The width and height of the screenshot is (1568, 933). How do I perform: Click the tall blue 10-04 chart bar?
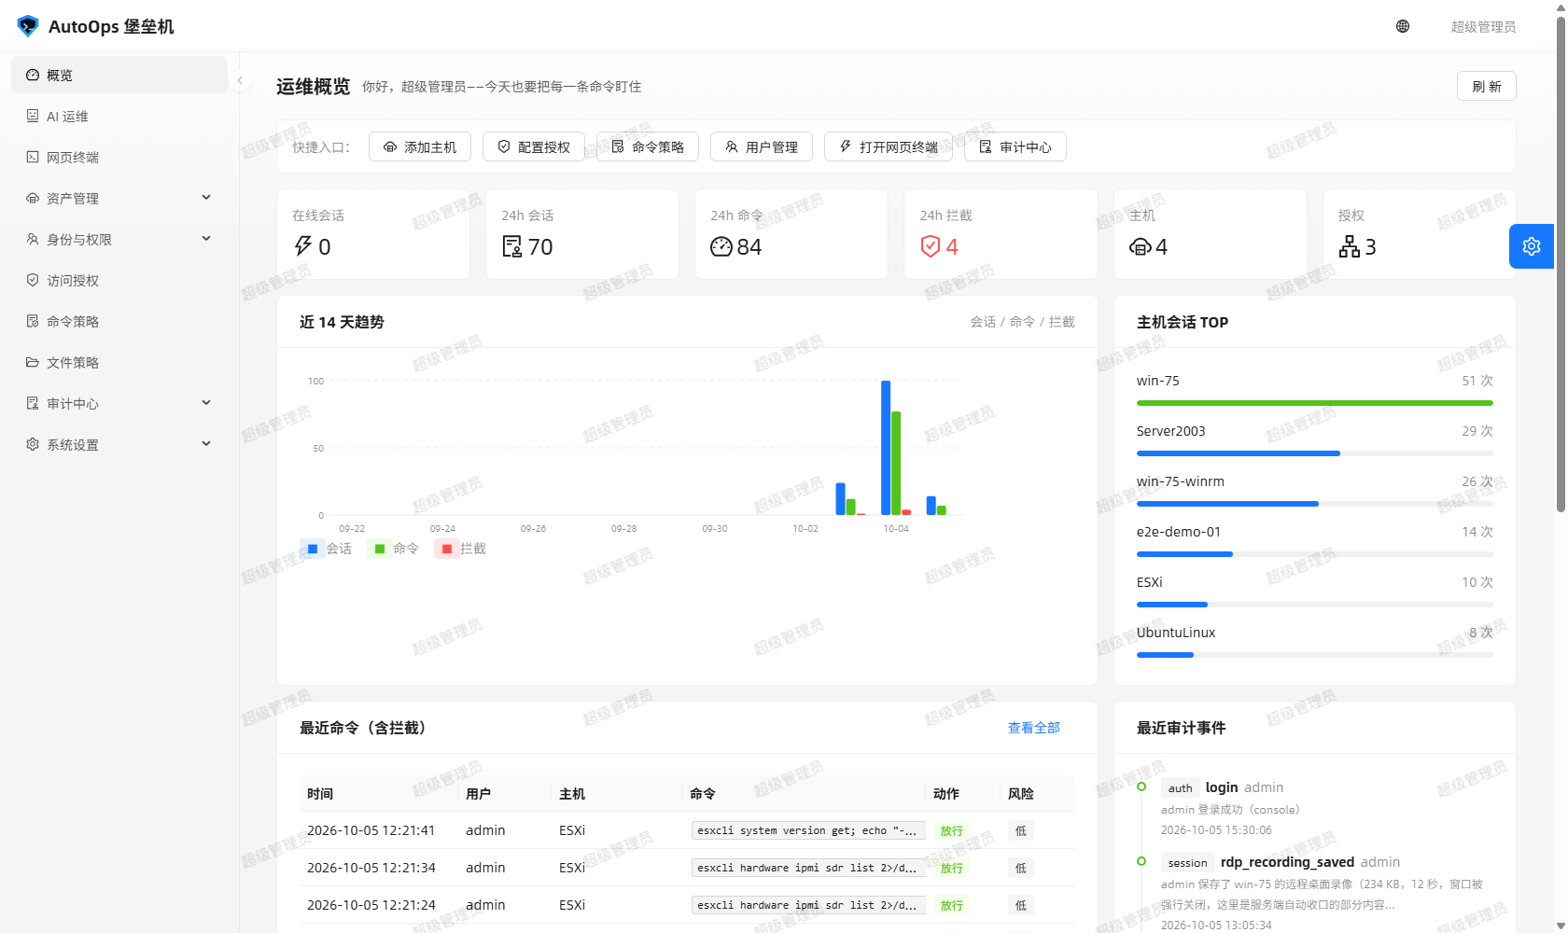886,448
